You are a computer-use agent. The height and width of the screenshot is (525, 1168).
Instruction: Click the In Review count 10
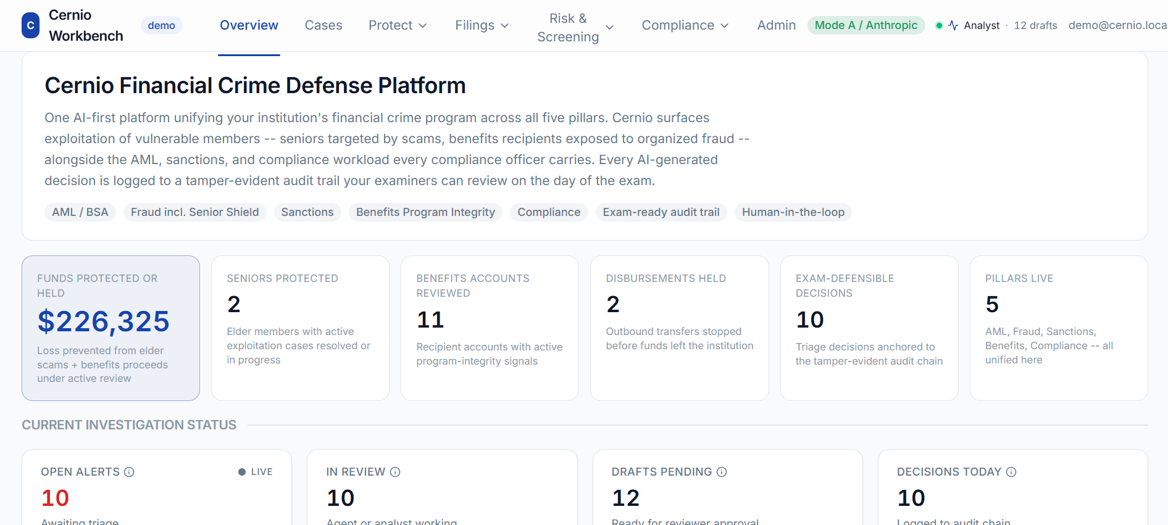click(x=340, y=498)
